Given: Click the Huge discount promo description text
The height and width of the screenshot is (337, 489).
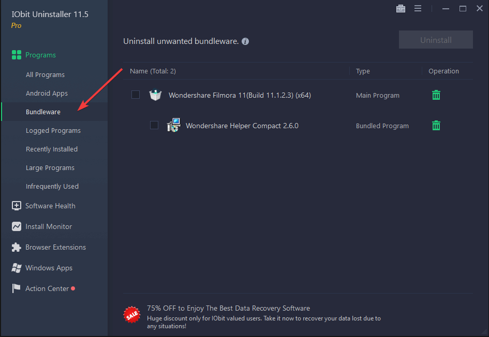Looking at the screenshot, I should pyautogui.click(x=264, y=323).
